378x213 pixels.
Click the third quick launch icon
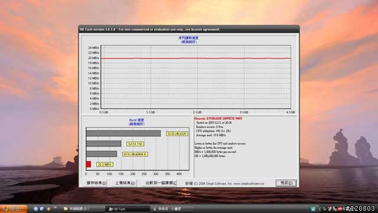click(x=48, y=209)
